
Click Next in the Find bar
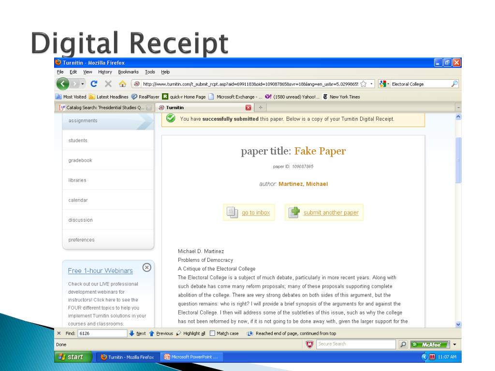[138, 333]
